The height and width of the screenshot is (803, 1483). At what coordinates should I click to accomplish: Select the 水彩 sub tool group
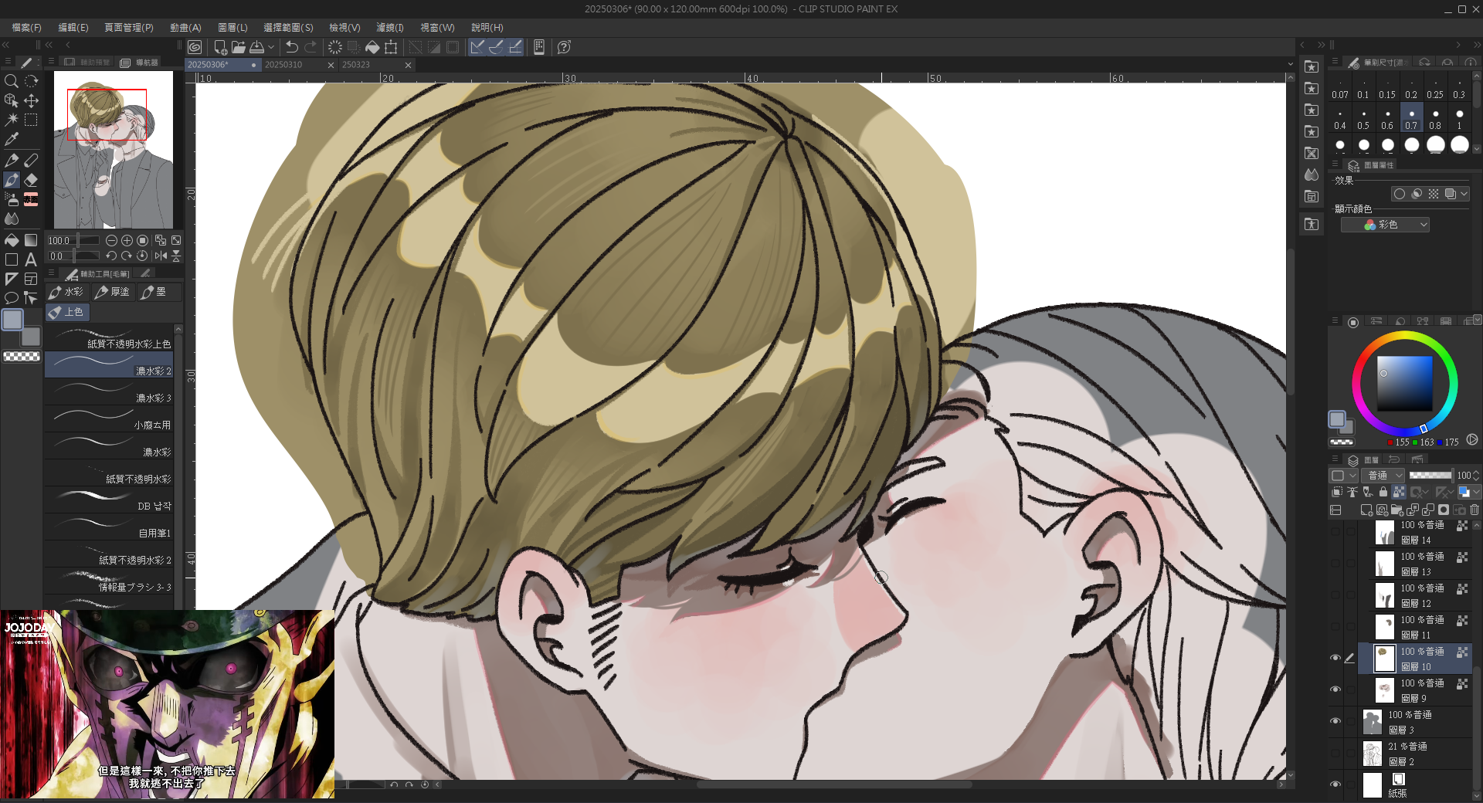coord(66,292)
